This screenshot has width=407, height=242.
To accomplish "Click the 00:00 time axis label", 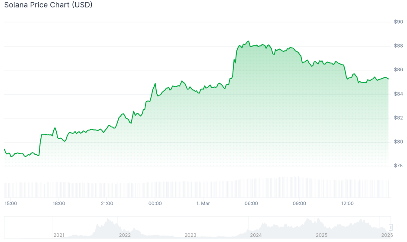I will click(155, 204).
